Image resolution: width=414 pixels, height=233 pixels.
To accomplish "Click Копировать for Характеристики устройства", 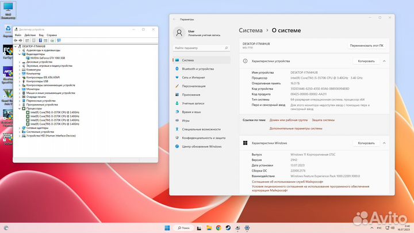I will (x=366, y=61).
